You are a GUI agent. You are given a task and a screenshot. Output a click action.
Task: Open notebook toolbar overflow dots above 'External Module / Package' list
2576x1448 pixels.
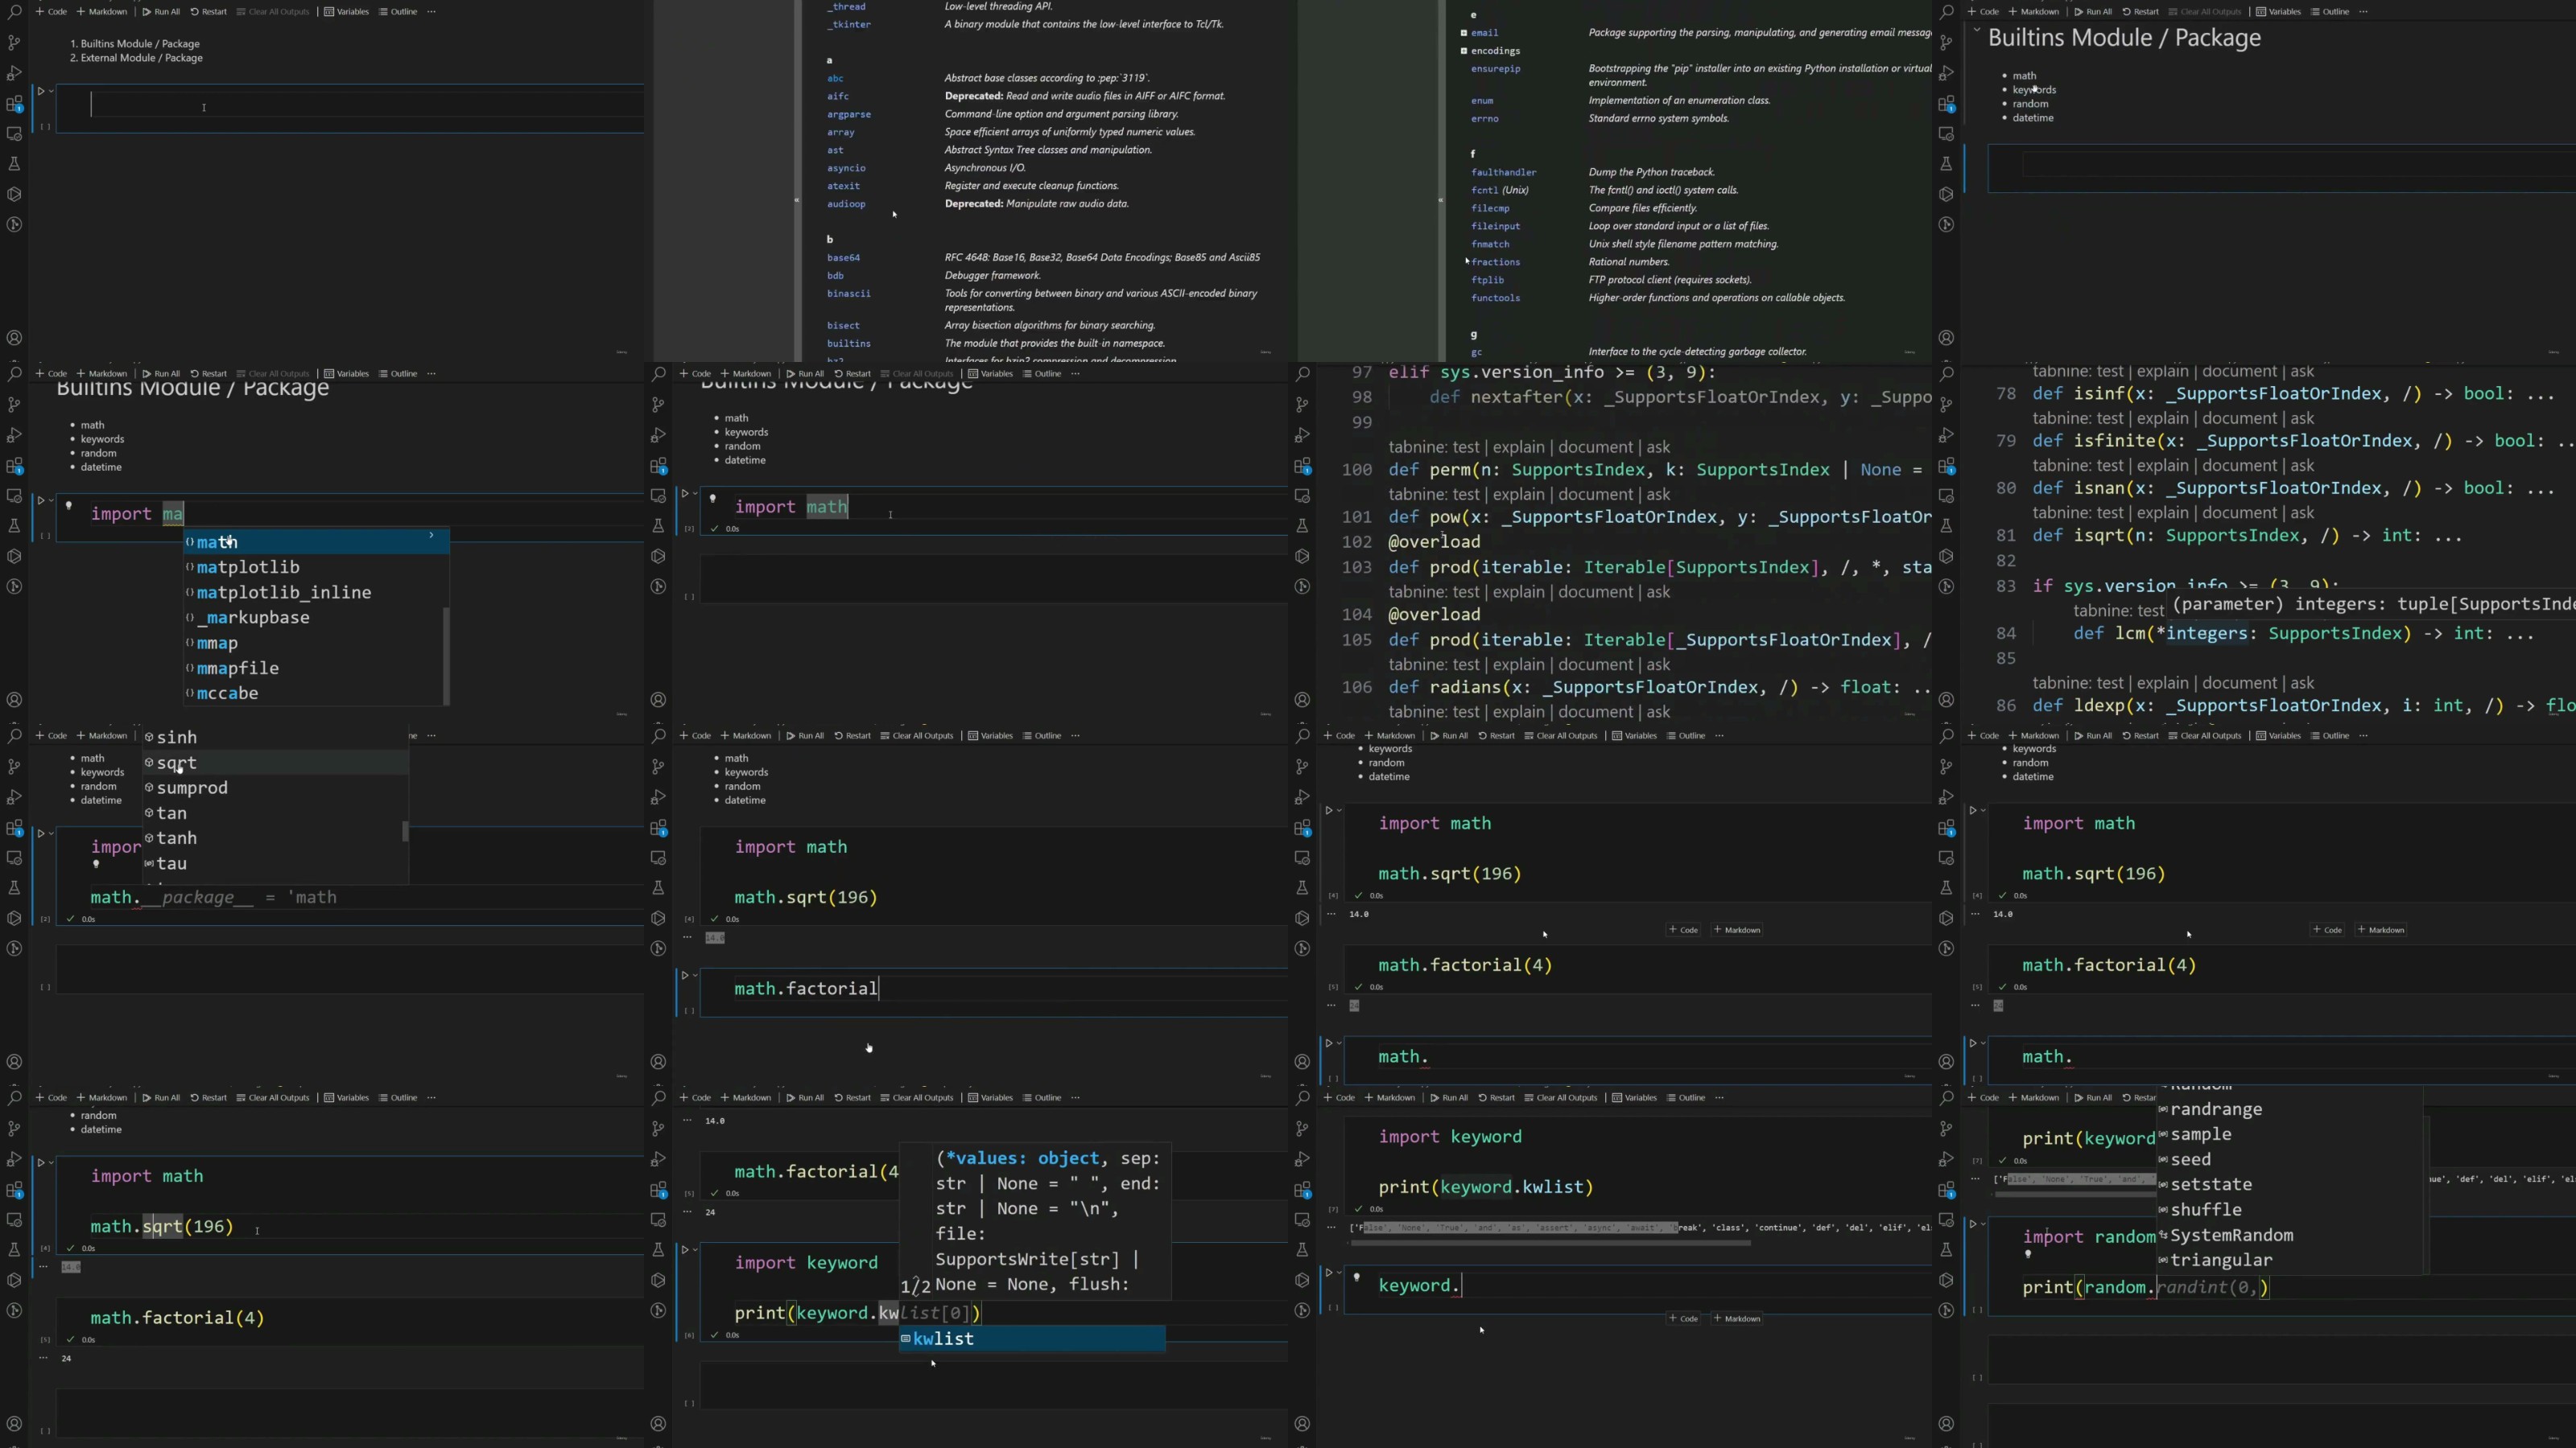pyautogui.click(x=431, y=12)
